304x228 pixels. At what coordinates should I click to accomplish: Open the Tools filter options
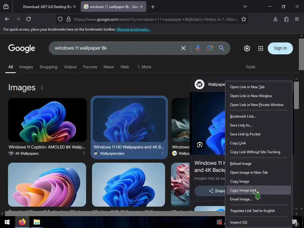[250, 67]
